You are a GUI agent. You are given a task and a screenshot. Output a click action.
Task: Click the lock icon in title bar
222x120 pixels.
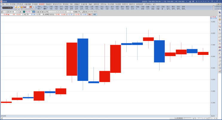coord(190,1)
